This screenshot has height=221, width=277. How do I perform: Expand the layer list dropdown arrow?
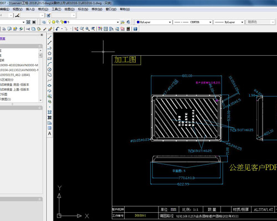coord(118,22)
